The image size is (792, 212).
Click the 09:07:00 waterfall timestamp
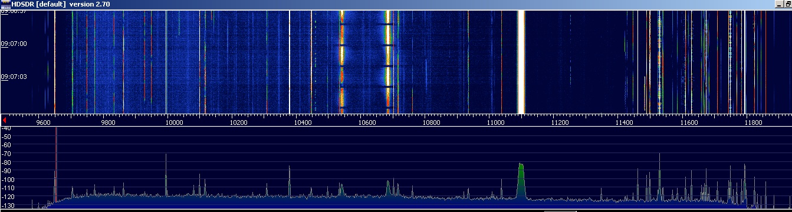[14, 44]
